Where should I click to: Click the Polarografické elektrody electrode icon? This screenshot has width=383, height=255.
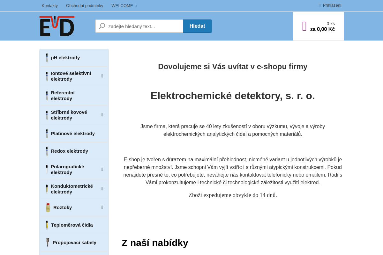pos(47,169)
